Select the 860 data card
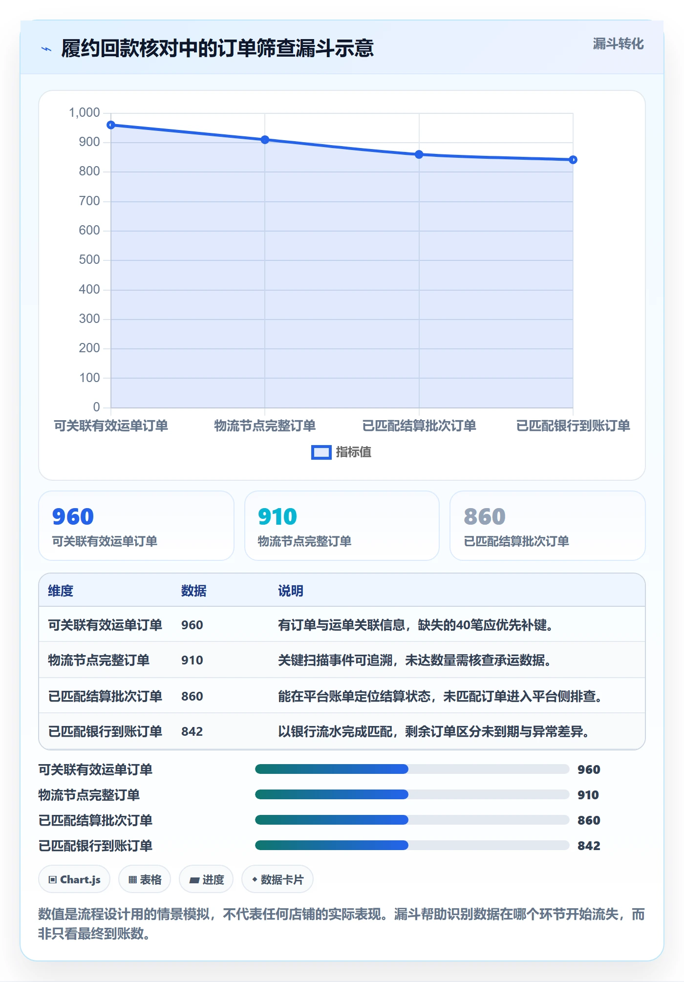684x982 pixels. click(x=548, y=526)
